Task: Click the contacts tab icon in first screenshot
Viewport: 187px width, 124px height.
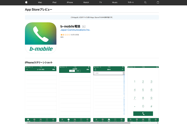Action: click(41, 120)
